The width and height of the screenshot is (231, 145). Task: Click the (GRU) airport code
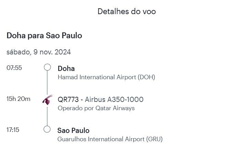tap(154, 139)
